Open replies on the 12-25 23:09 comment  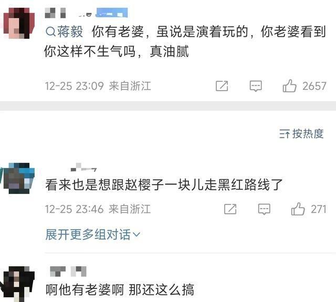tap(256, 86)
